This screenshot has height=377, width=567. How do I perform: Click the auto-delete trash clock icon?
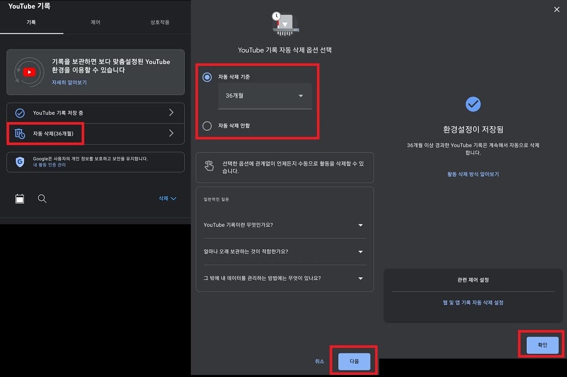[20, 133]
